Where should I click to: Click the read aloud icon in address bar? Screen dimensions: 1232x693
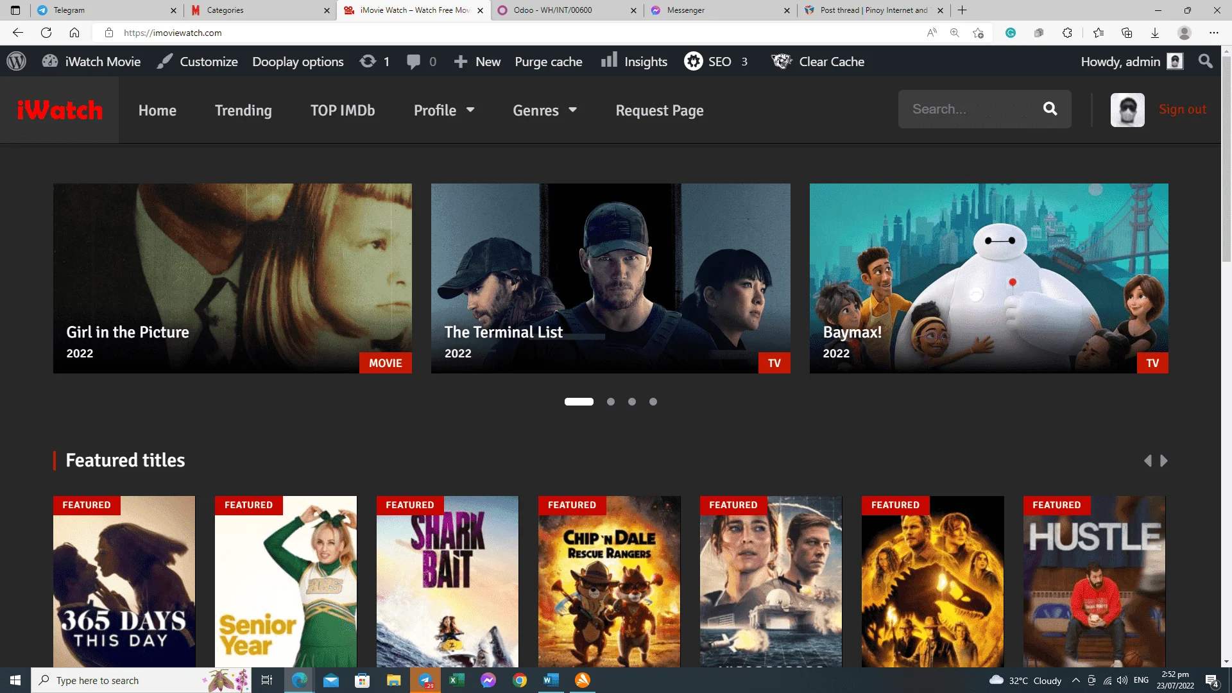[932, 33]
